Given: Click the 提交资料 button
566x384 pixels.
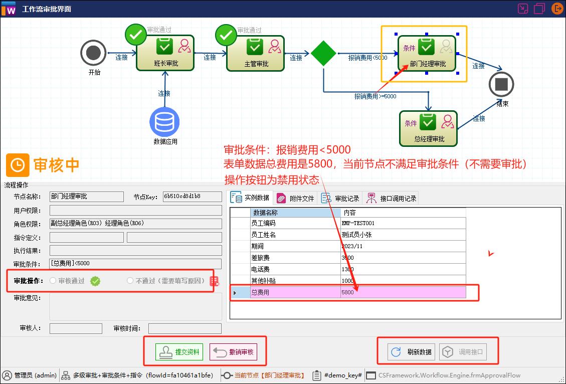Looking at the screenshot, I should (178, 351).
